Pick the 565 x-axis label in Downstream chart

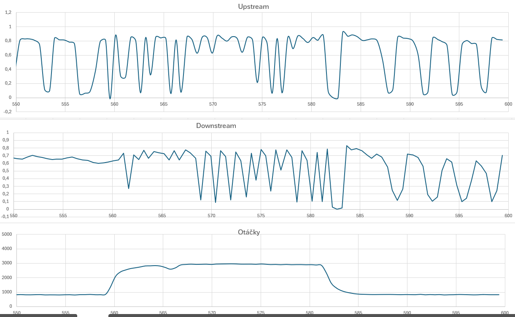pos(162,216)
